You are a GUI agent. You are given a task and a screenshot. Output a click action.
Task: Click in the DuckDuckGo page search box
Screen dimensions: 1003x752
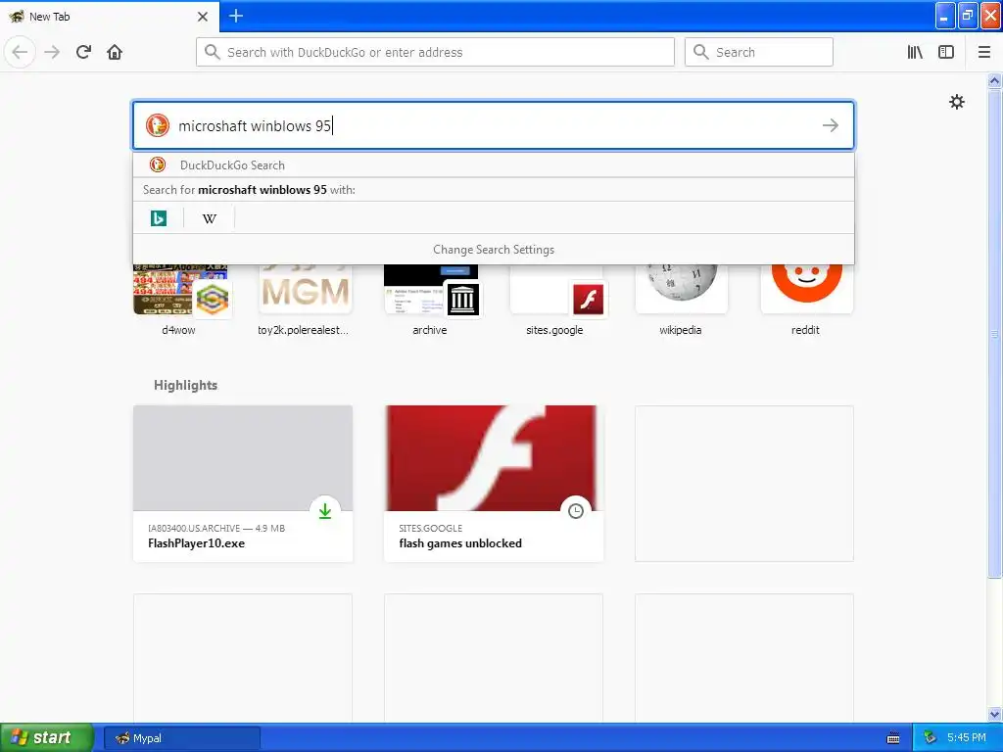[x=494, y=125]
